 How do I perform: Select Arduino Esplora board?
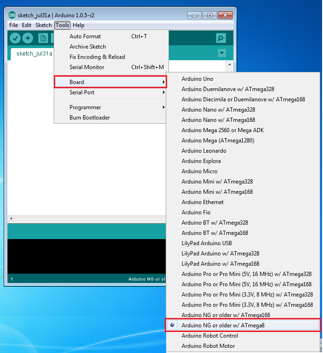[243, 161]
